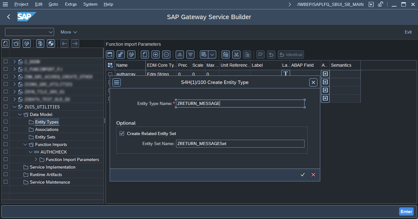This screenshot has width=418, height=219.
Task: Run the project consistency check scale icon
Action: tap(40, 44)
